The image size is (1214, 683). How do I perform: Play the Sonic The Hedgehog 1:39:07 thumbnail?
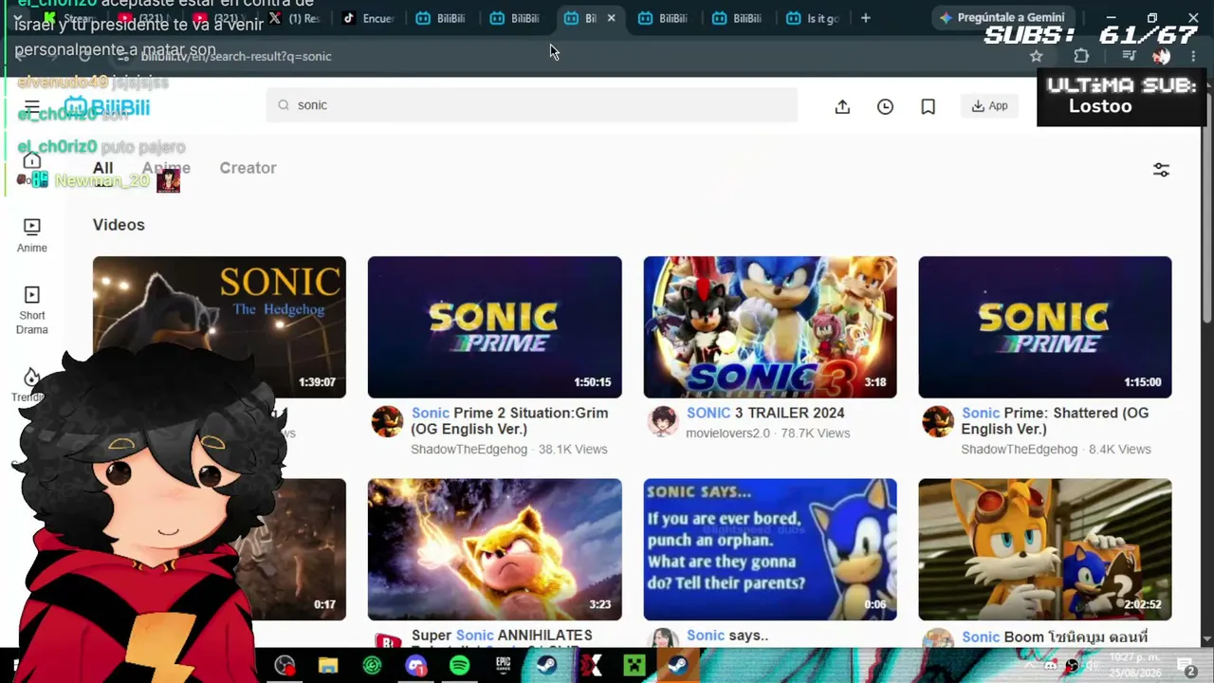click(219, 327)
